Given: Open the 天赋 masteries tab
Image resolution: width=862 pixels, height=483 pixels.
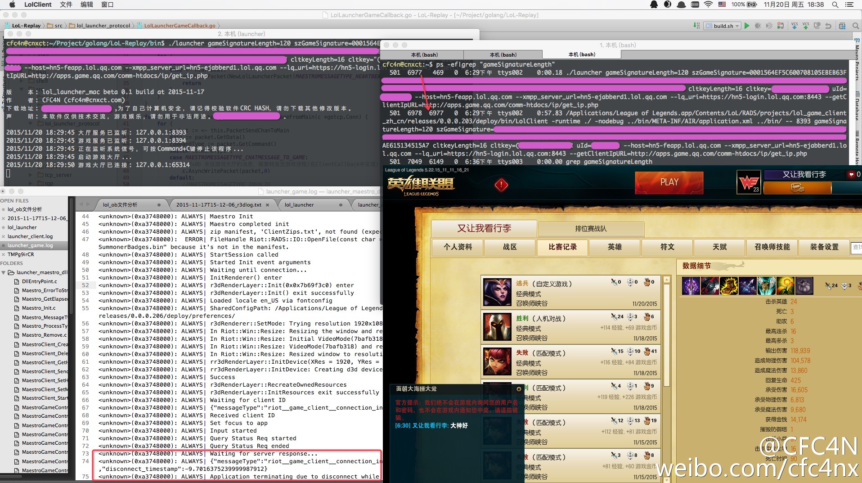Looking at the screenshot, I should pos(719,247).
